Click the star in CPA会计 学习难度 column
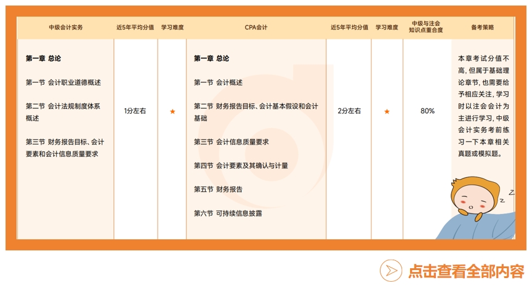Image resolution: width=532 pixels, height=291 pixels. 387,111
